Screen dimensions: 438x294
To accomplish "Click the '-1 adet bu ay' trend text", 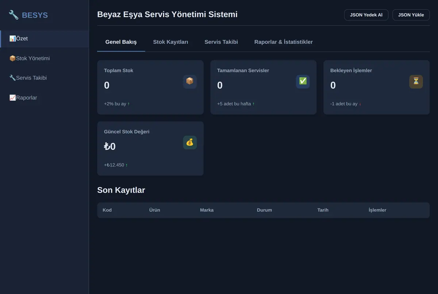I will 346,104.
